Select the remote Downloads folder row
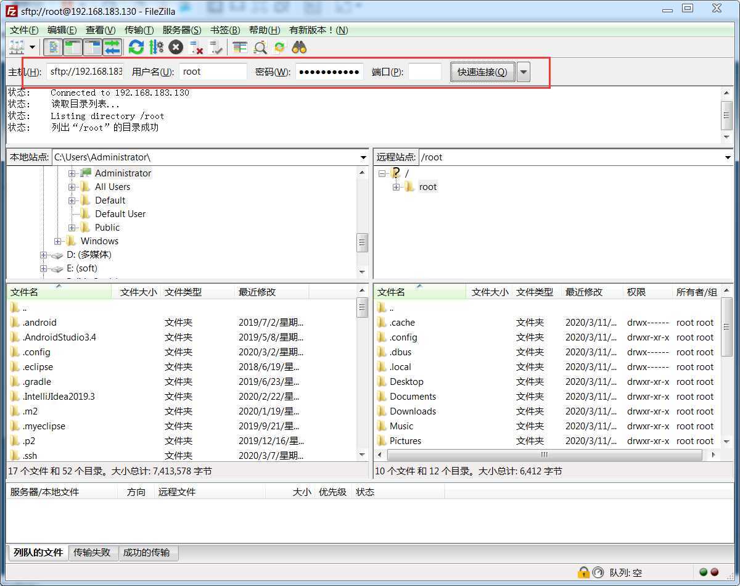740x586 pixels. click(547, 411)
